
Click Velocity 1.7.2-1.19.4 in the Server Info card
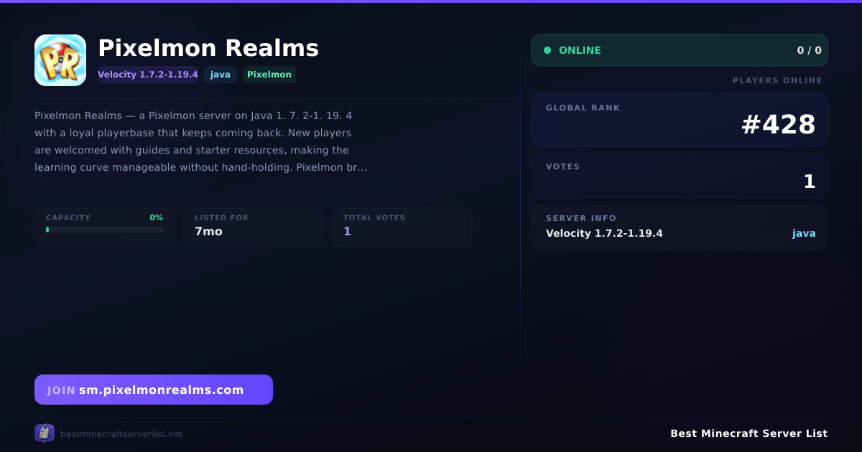coord(604,233)
